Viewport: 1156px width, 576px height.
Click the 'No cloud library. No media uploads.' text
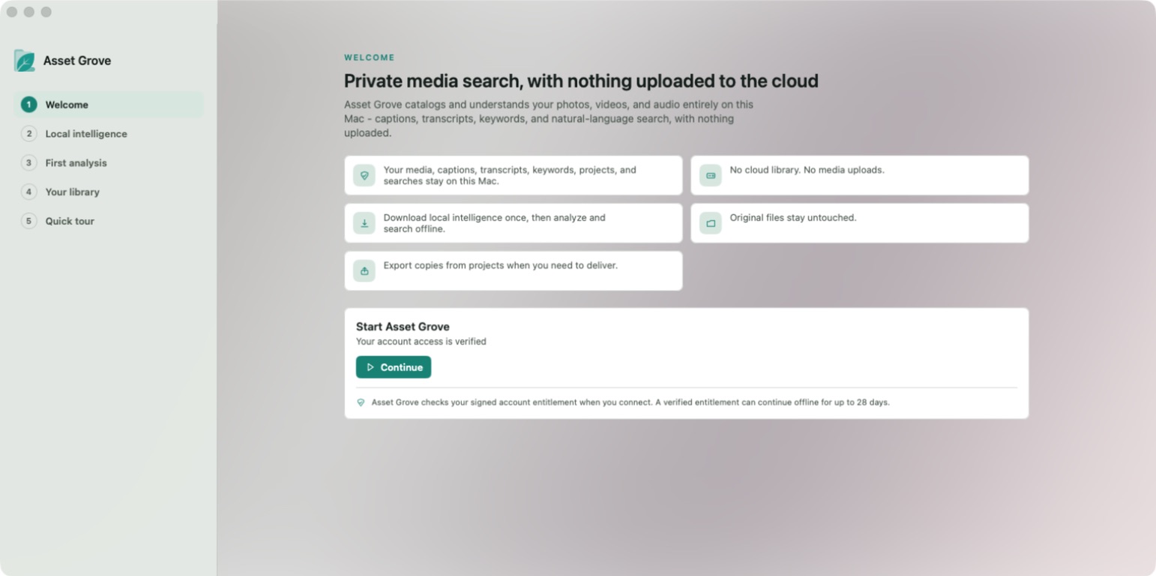(x=807, y=170)
